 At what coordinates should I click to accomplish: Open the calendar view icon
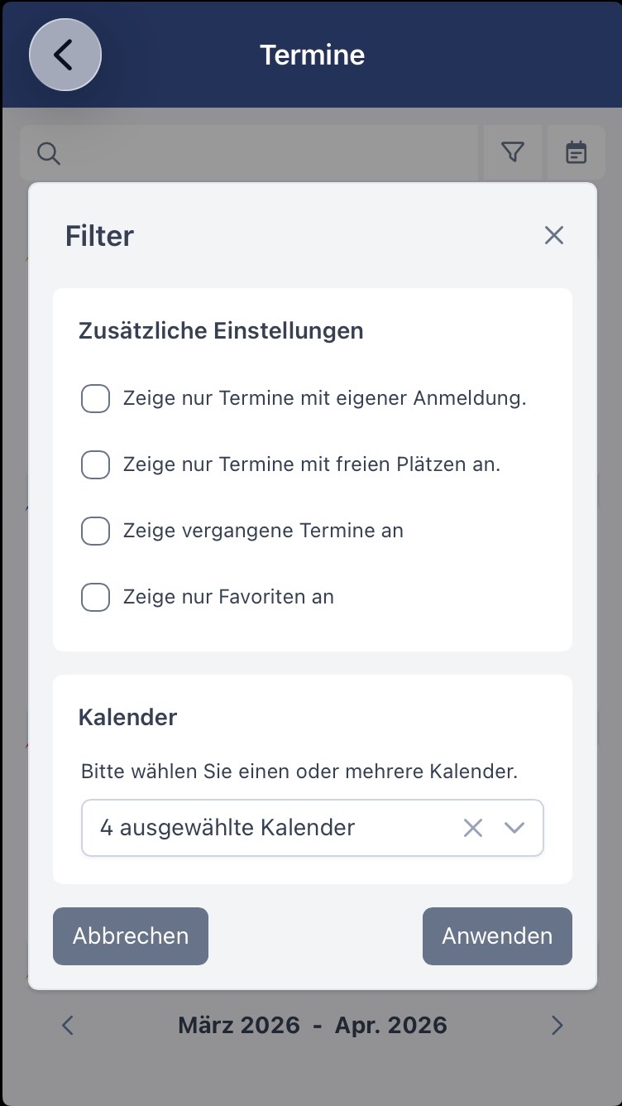point(576,152)
